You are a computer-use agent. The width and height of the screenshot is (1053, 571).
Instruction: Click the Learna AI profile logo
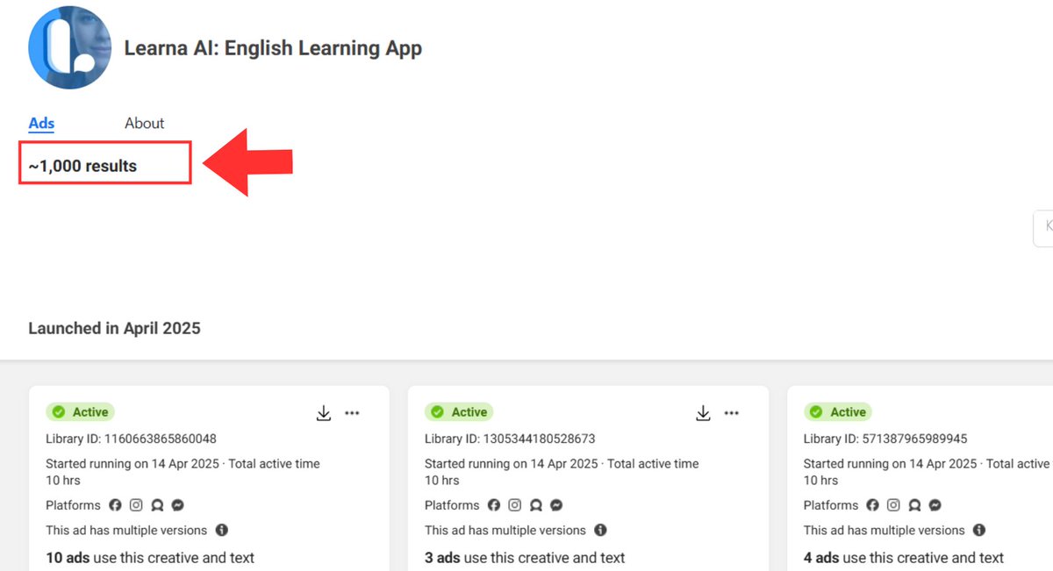click(x=70, y=47)
